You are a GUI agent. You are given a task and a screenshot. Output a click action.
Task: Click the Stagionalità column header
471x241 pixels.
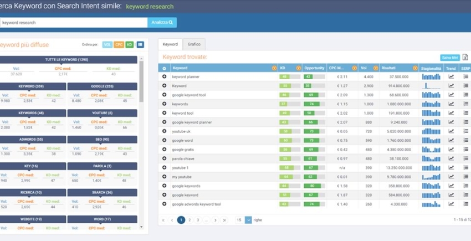[x=431, y=69]
